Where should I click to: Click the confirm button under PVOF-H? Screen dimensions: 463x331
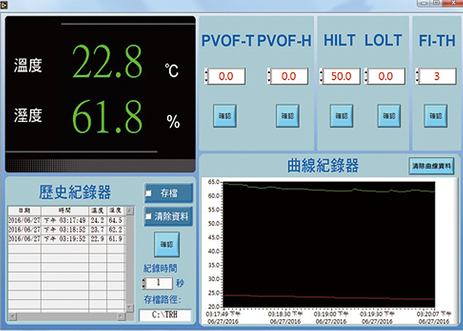[287, 116]
